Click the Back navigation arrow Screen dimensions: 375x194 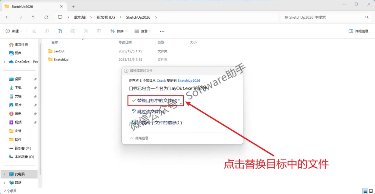click(x=7, y=17)
